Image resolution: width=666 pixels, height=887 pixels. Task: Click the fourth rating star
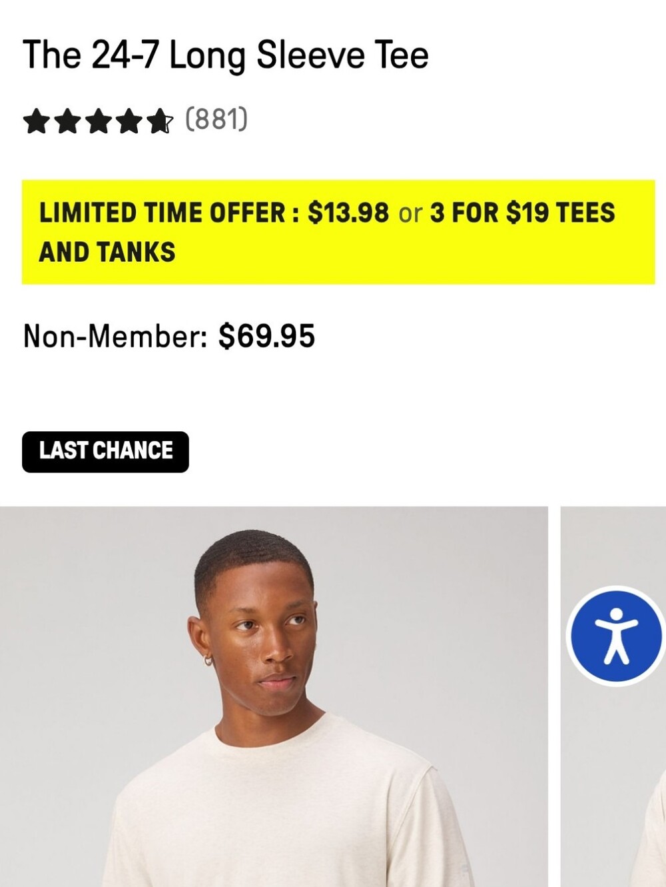129,121
